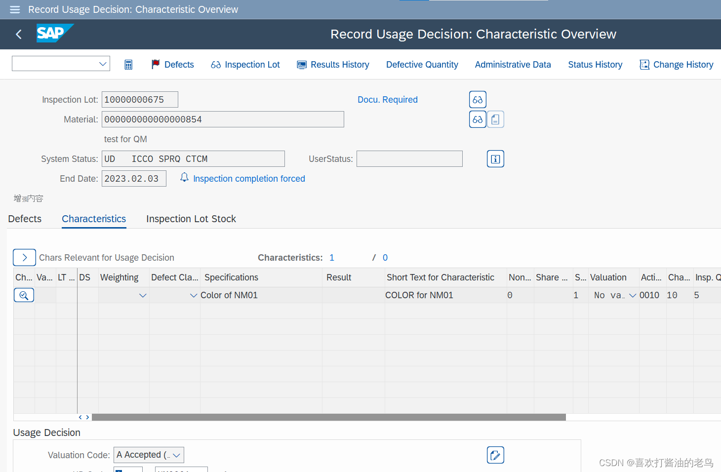Click the magnifier icon in the characteristic row
Viewport: 721px width, 472px height.
coord(24,295)
